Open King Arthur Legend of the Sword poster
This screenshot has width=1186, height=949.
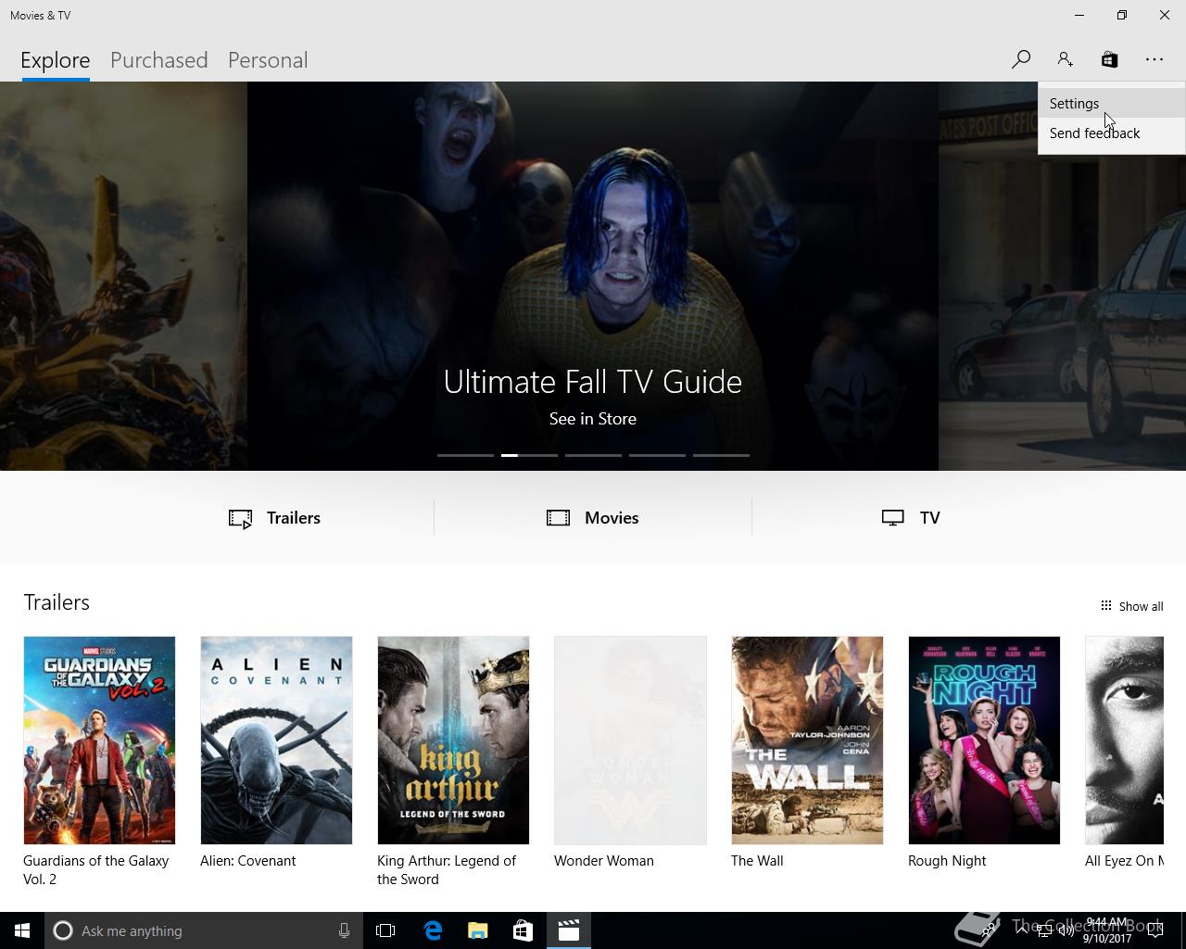(453, 740)
